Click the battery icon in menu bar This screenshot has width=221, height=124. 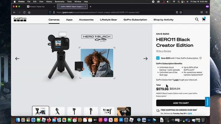pyautogui.click(x=169, y=2)
